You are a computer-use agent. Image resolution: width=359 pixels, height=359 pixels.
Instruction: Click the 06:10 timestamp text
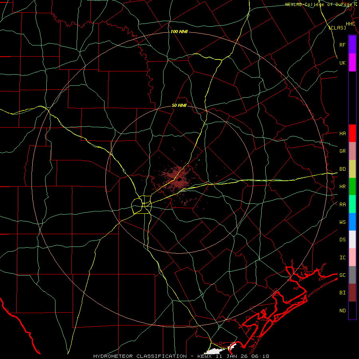pyautogui.click(x=260, y=356)
